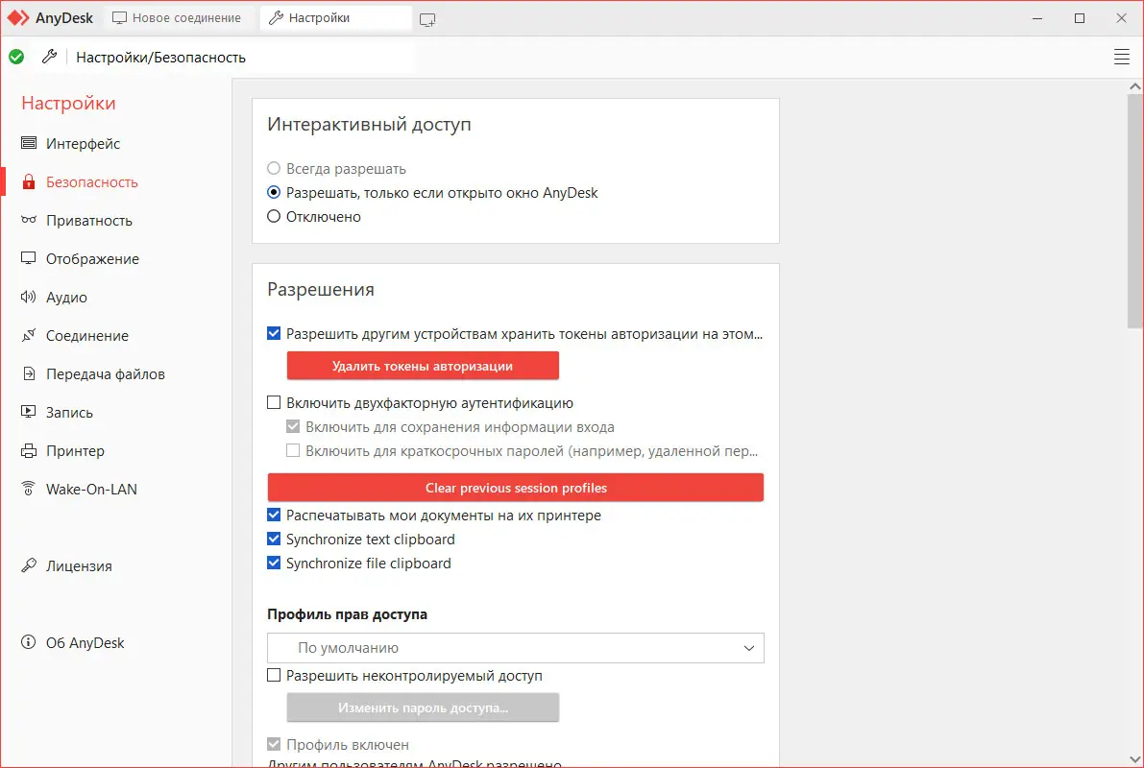Open a new session tab with plus-monitor icon

click(x=427, y=20)
